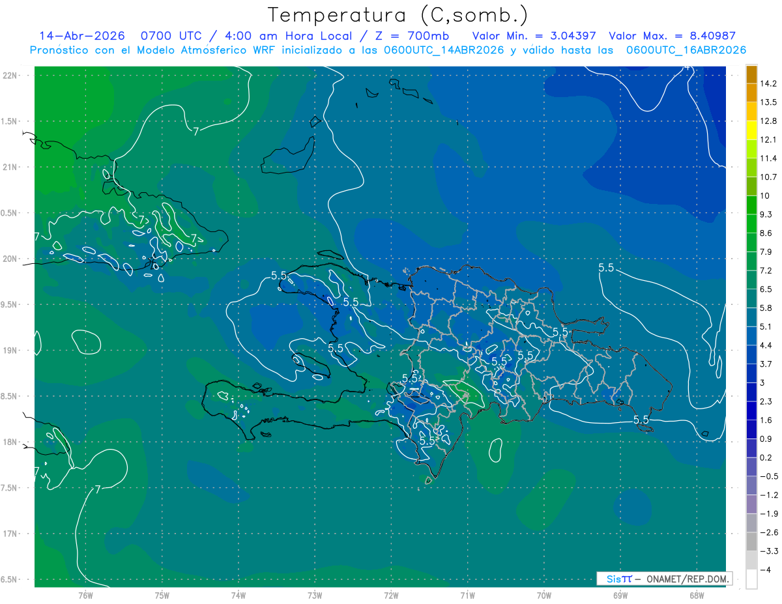
Task: Click the 18N latitude axis label
Action: click(10, 442)
